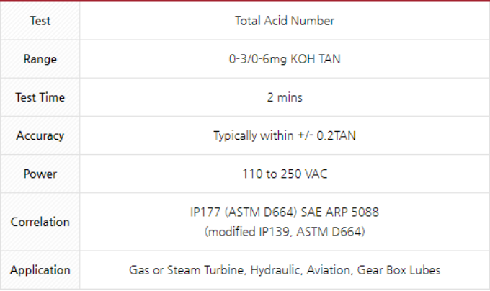490x291 pixels.
Task: Select the Total Acid Number value
Action: tap(285, 21)
